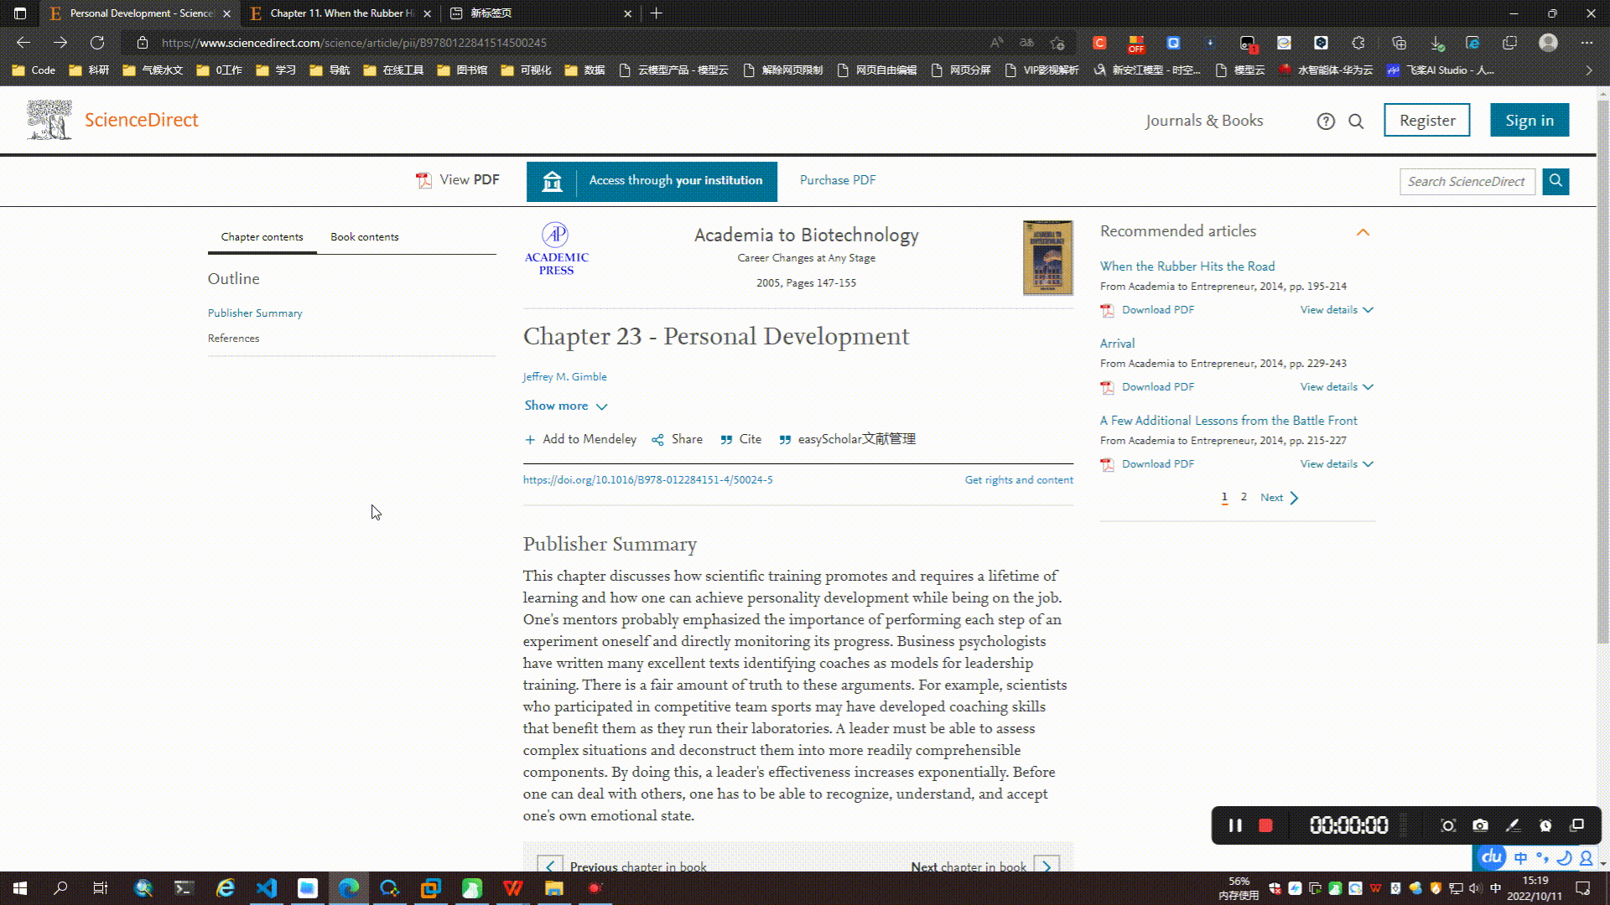Click the Search ScienceDirect input field
The height and width of the screenshot is (905, 1610).
(1466, 182)
